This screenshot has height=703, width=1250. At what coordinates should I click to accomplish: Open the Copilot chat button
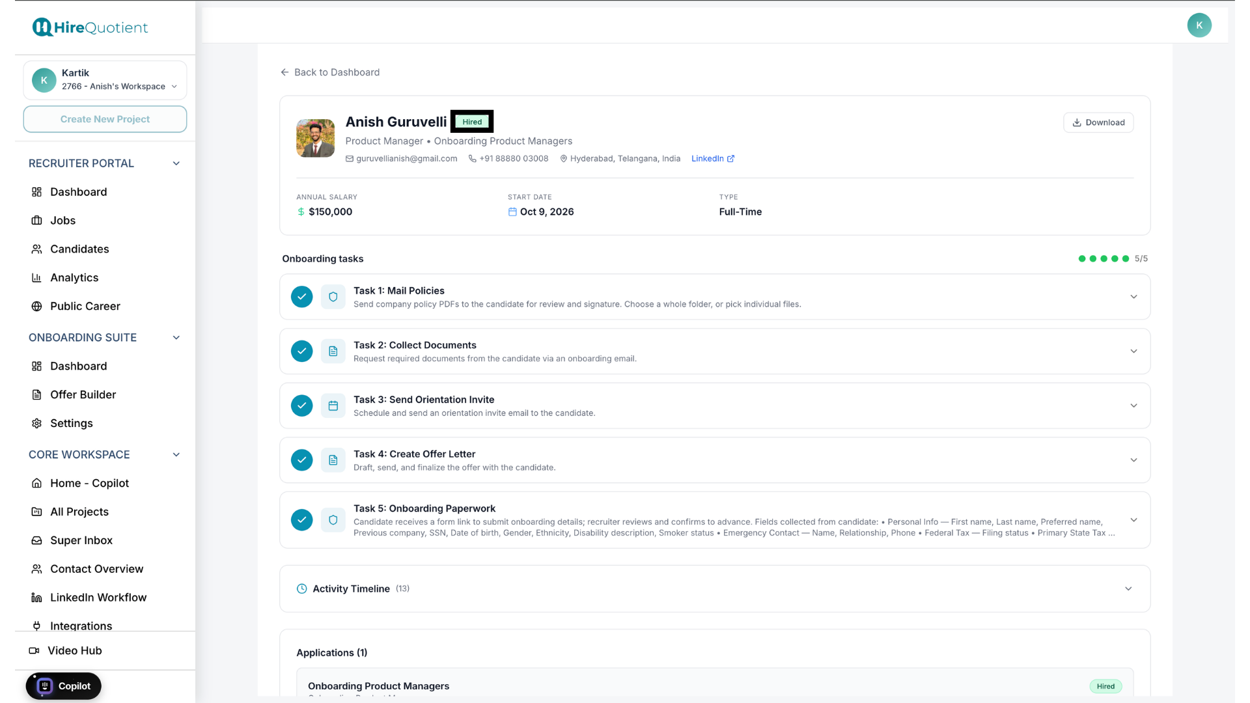[64, 686]
